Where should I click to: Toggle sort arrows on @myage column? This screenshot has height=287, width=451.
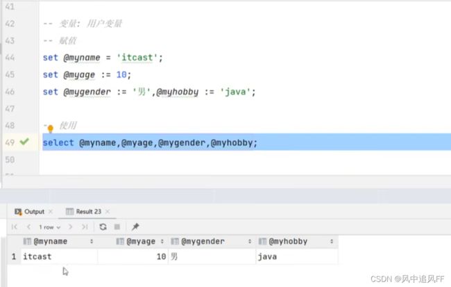[162, 241]
